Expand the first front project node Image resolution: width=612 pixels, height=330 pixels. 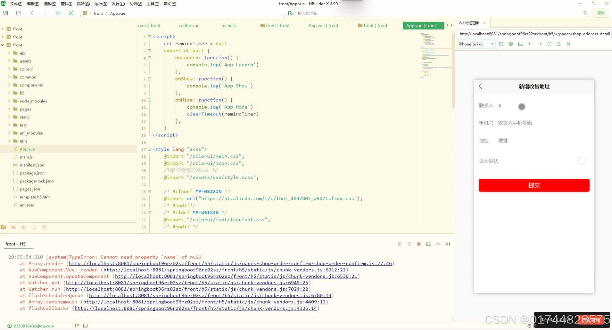3,29
